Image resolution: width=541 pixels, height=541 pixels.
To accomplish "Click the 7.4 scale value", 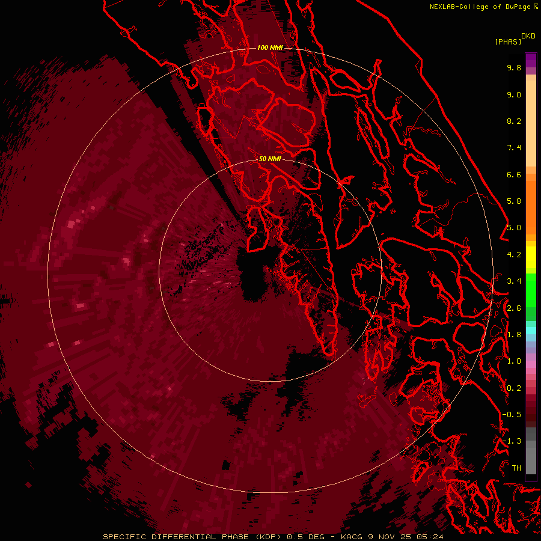I will coord(514,148).
